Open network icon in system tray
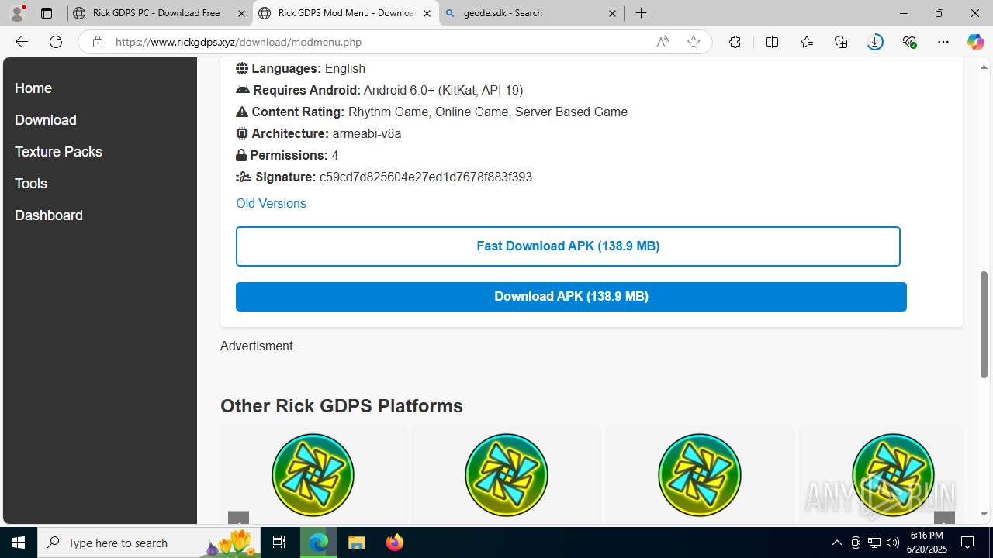993x558 pixels. tap(874, 542)
